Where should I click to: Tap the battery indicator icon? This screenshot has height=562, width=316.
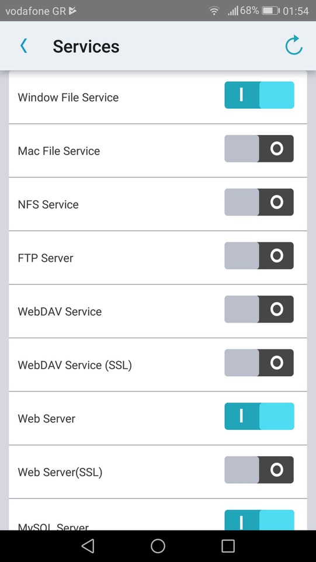tap(270, 11)
